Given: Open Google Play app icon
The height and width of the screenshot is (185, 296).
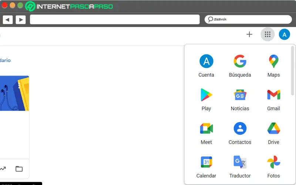Looking at the screenshot, I should click(206, 95).
